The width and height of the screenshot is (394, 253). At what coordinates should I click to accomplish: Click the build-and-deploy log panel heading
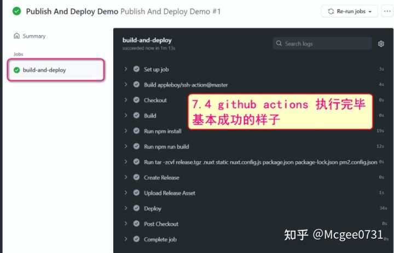[147, 40]
